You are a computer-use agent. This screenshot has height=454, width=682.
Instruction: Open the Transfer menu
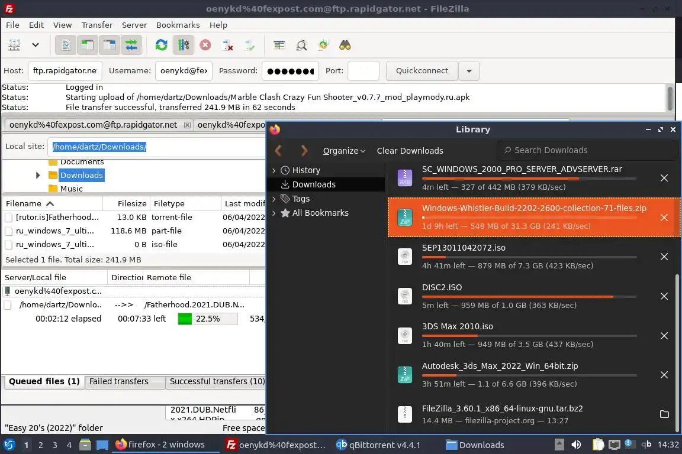[x=97, y=25]
